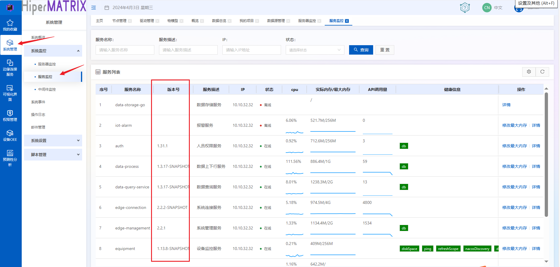Click the calendar date icon
Screen dimensions: 560x267
(107, 8)
